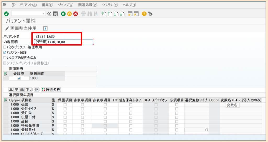
Task: Sort descending icon in the item toolbar
Action: click(16, 90)
